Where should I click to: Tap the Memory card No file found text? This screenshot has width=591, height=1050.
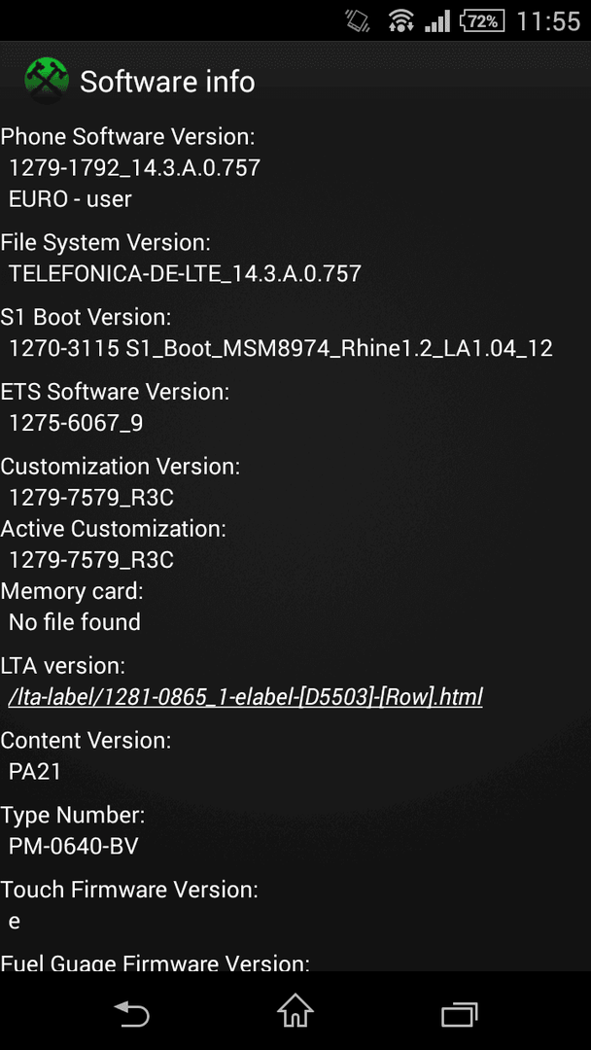(74, 622)
